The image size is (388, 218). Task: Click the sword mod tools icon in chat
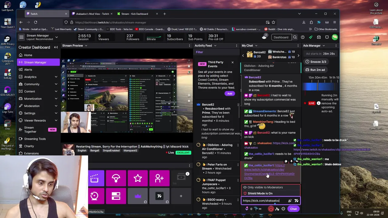pyautogui.click(x=277, y=209)
